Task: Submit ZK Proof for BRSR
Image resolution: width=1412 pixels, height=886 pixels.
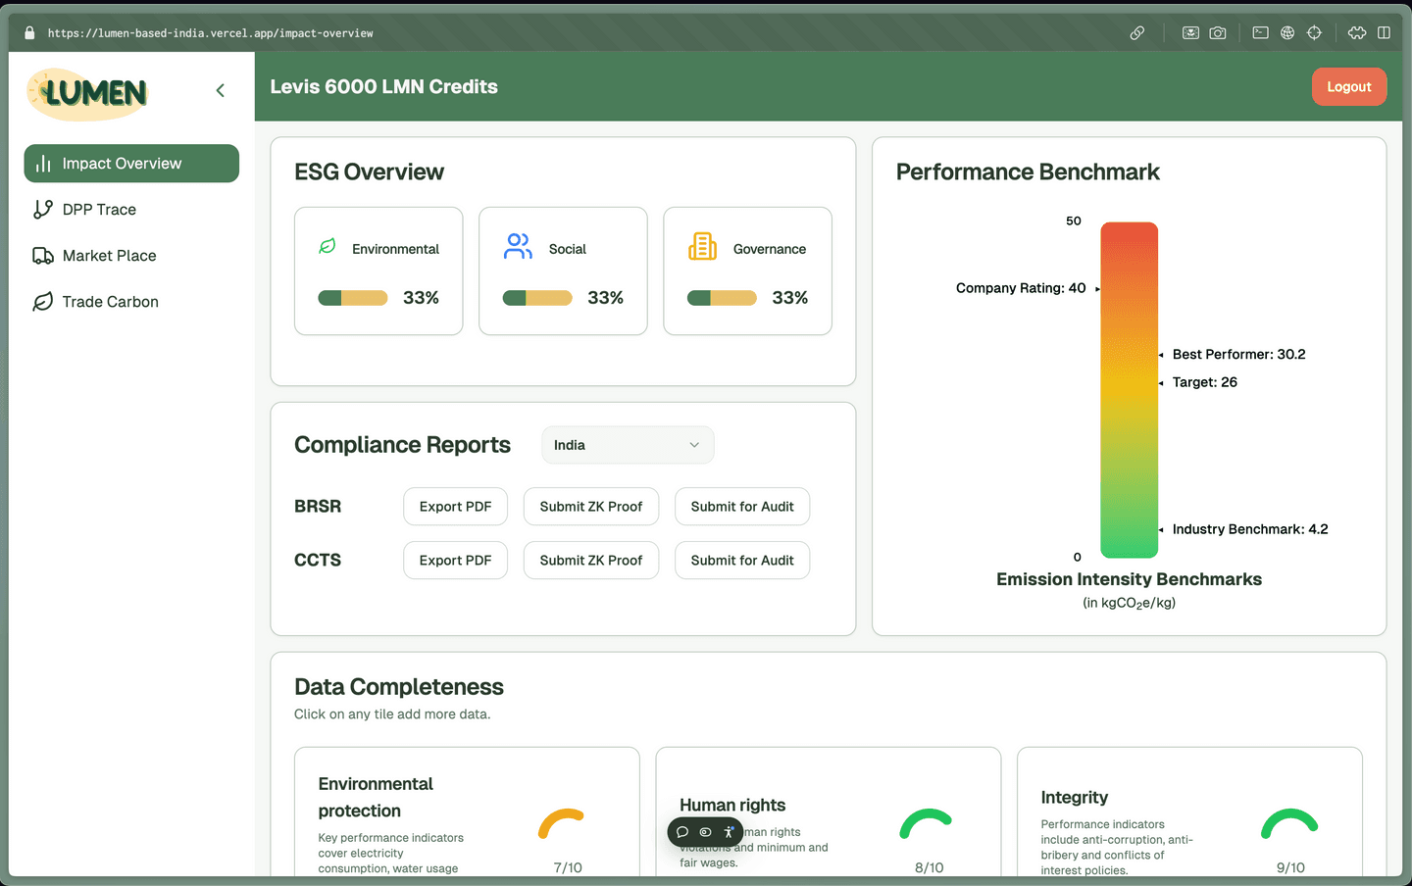Action: coord(591,507)
